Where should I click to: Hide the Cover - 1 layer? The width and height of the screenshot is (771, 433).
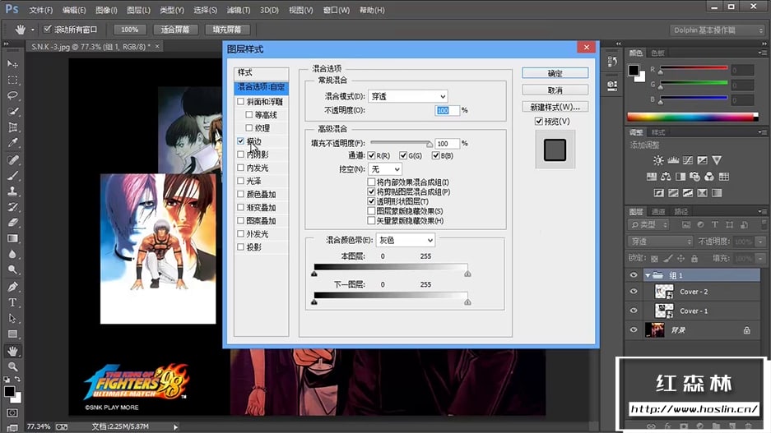pos(634,311)
